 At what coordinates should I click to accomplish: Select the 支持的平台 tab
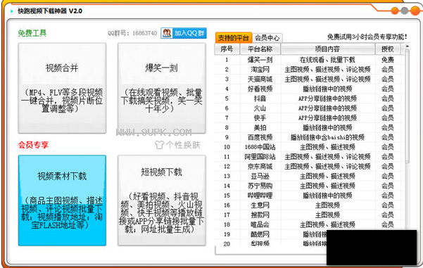click(234, 38)
